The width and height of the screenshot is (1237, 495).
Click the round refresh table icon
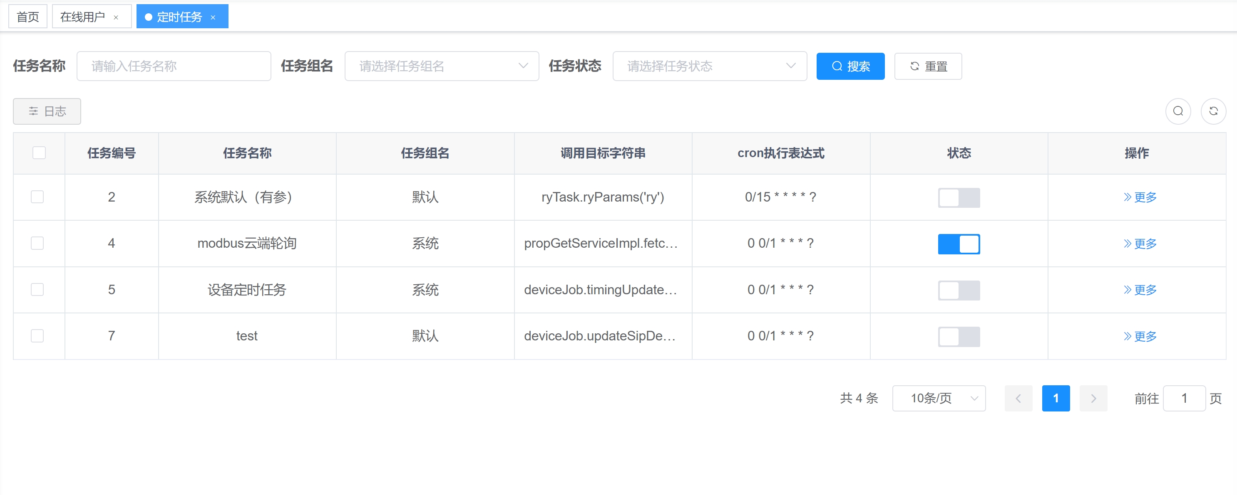pyautogui.click(x=1213, y=111)
